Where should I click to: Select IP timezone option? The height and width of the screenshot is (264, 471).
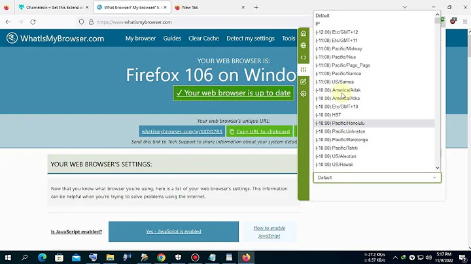pyautogui.click(x=374, y=24)
